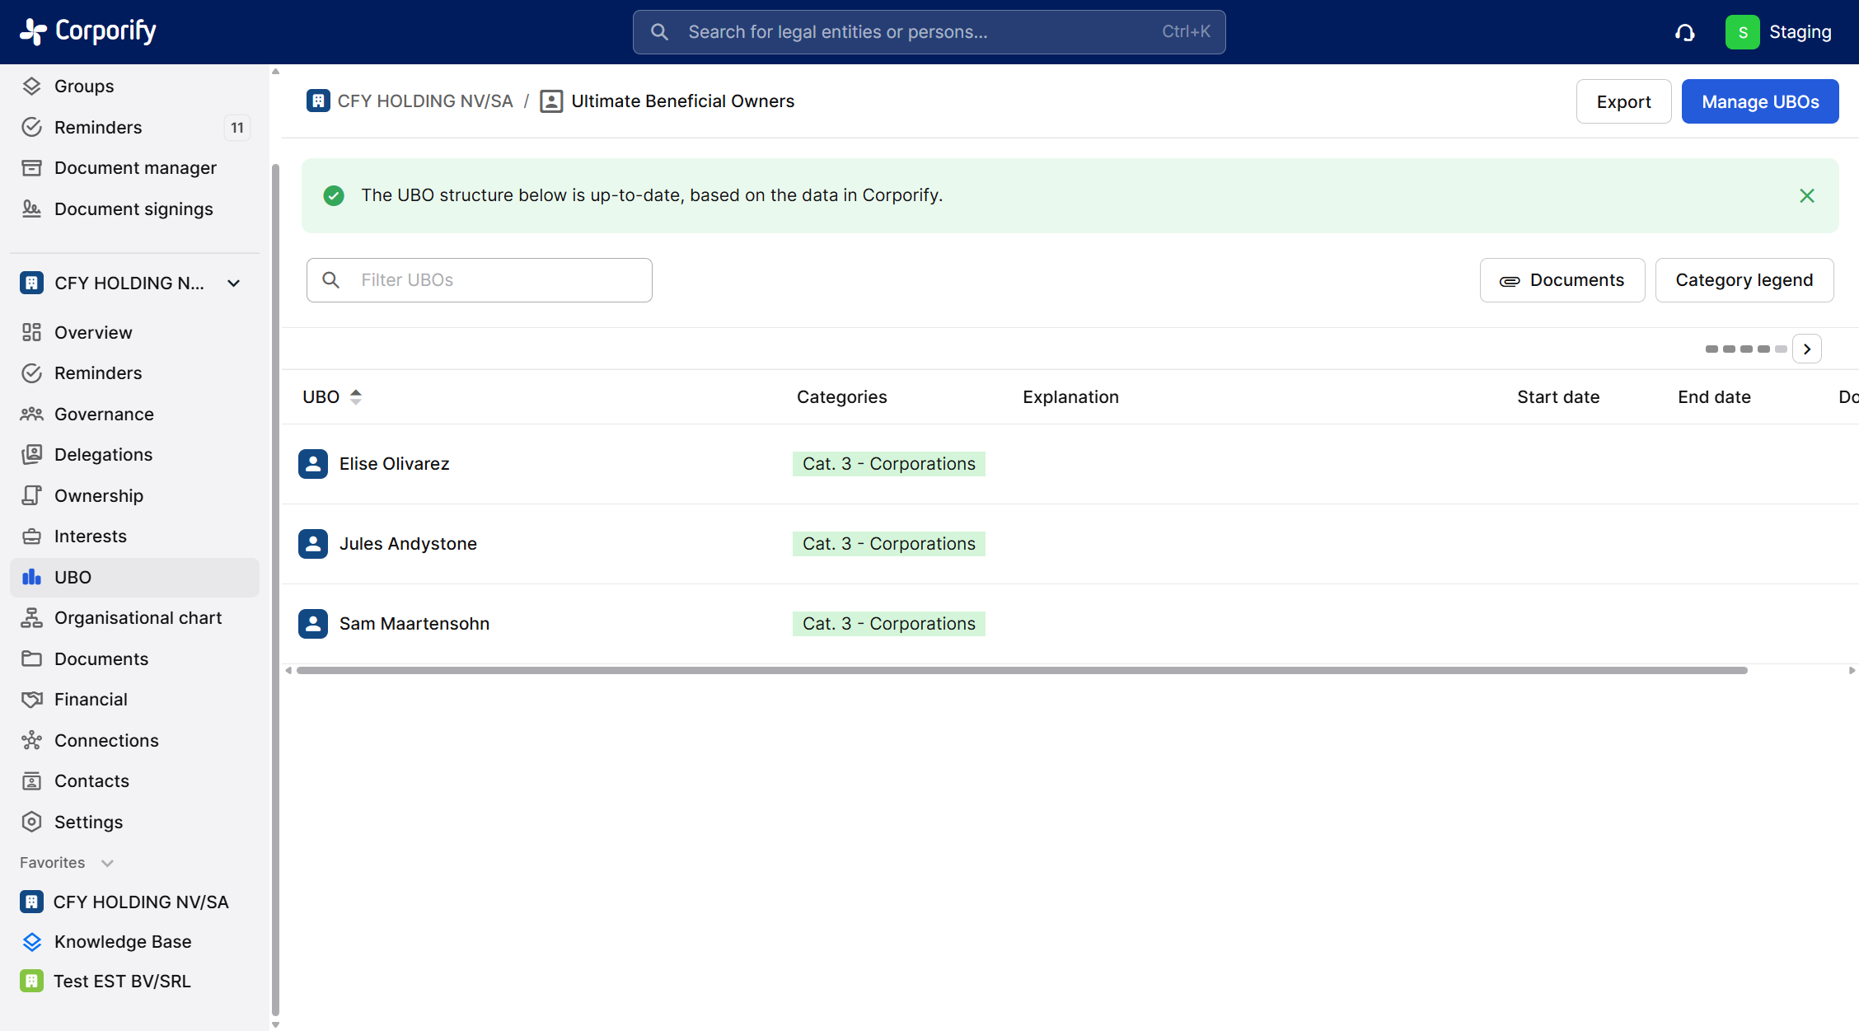Collapse the Favorites section
1859x1031 pixels.
[x=107, y=863]
